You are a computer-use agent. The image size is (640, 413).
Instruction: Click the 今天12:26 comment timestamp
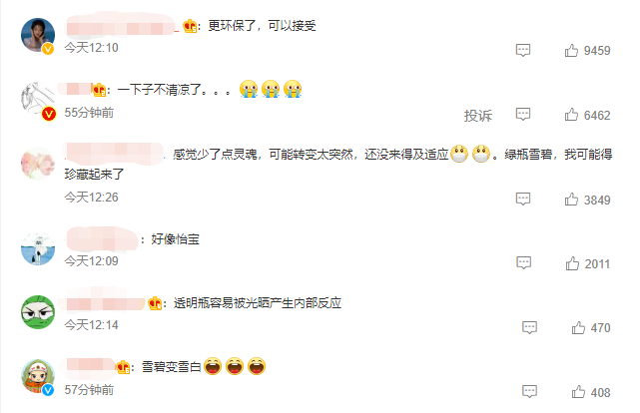92,198
